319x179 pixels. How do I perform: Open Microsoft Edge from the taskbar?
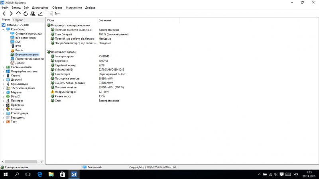point(40,174)
